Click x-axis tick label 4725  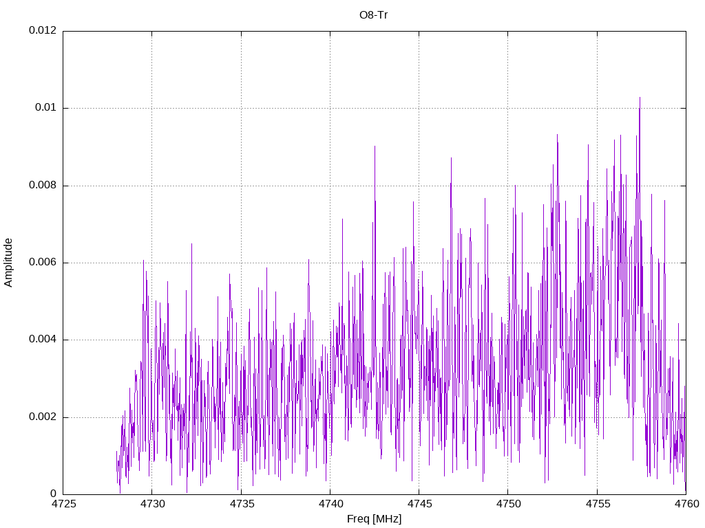[x=63, y=504]
